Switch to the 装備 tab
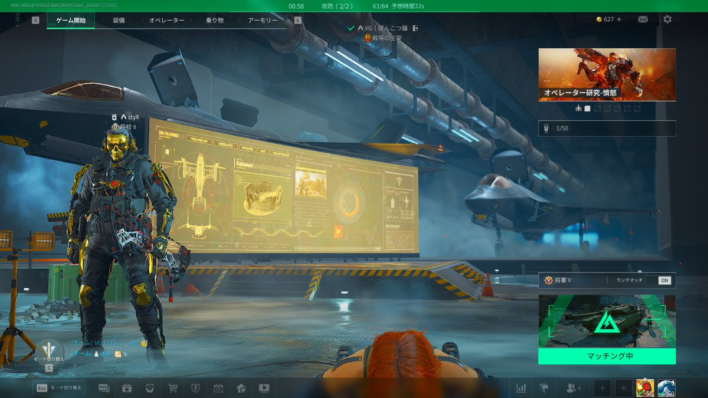 click(x=119, y=20)
